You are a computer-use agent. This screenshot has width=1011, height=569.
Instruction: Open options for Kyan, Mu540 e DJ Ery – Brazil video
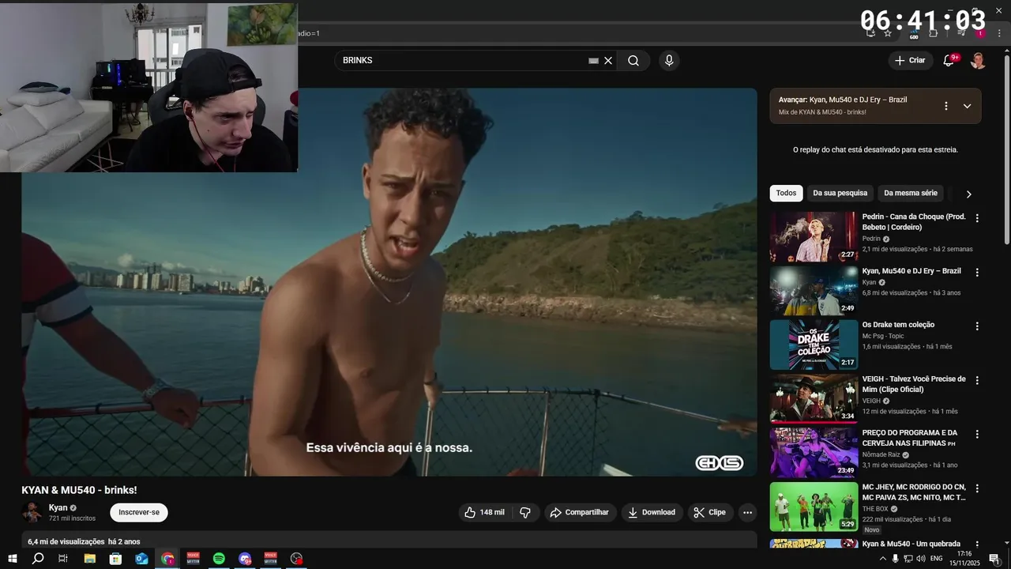977,273
